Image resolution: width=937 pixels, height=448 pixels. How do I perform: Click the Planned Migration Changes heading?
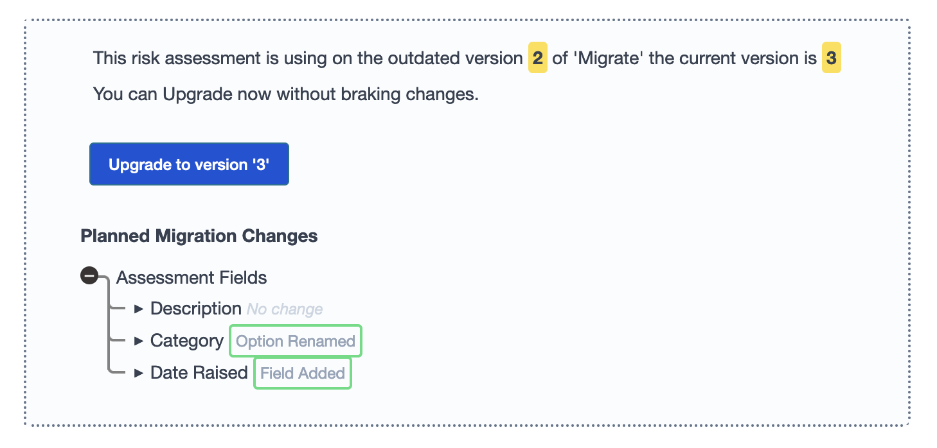[x=199, y=236]
